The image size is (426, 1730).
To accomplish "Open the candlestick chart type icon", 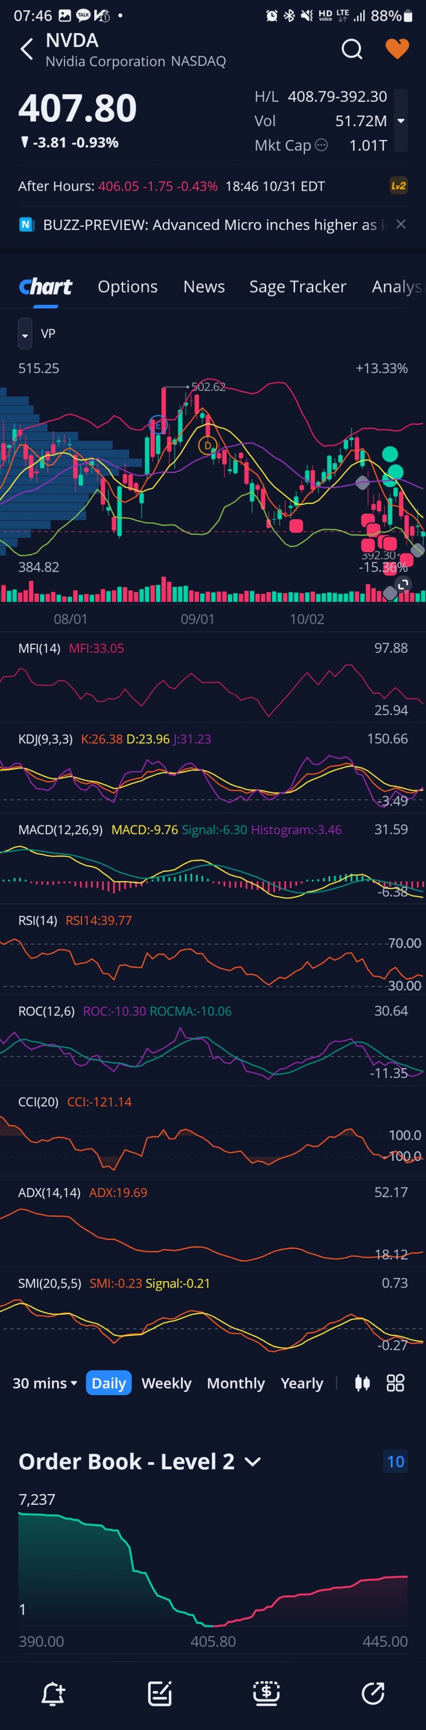I will point(362,1383).
